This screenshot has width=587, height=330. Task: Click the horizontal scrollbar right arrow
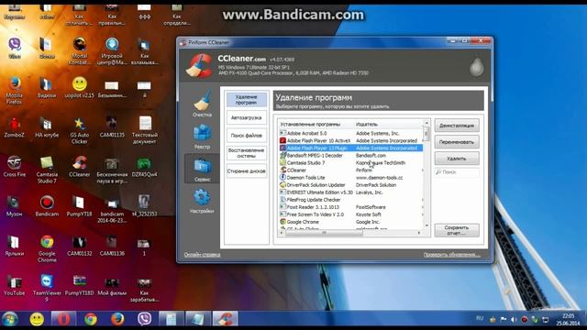tap(419, 233)
